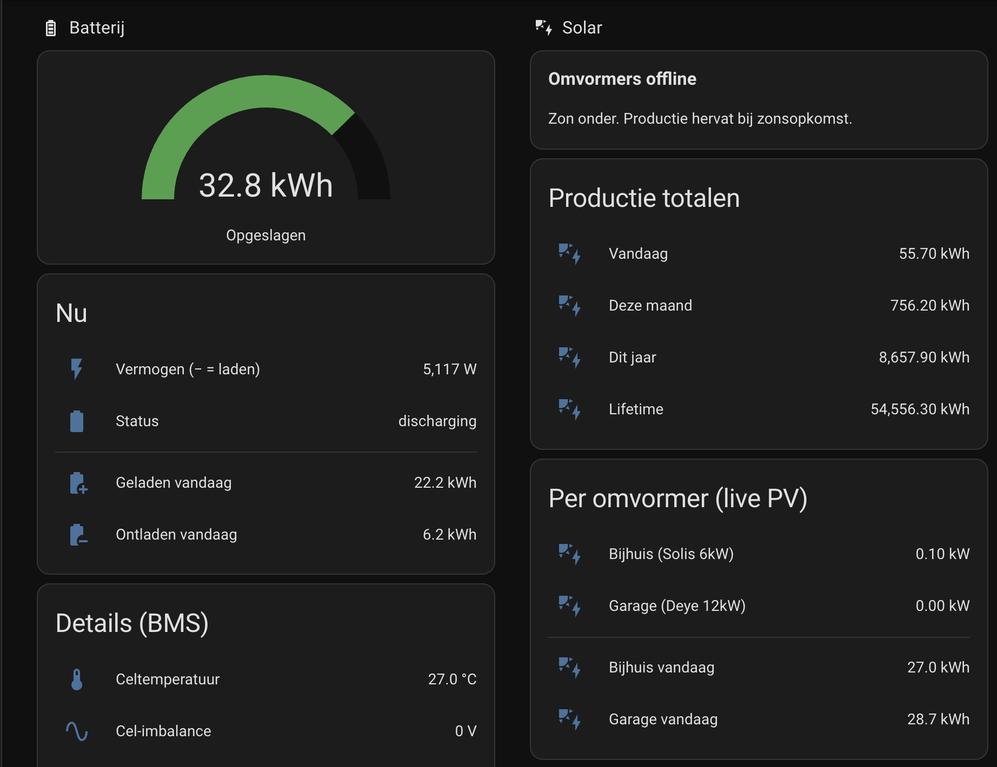Open the Bijhuis vandaag entity

click(x=759, y=668)
